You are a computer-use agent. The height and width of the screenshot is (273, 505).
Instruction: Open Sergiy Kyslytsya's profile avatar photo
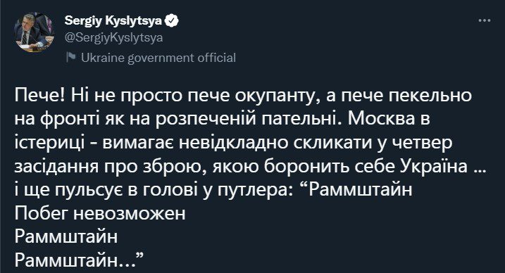point(34,32)
